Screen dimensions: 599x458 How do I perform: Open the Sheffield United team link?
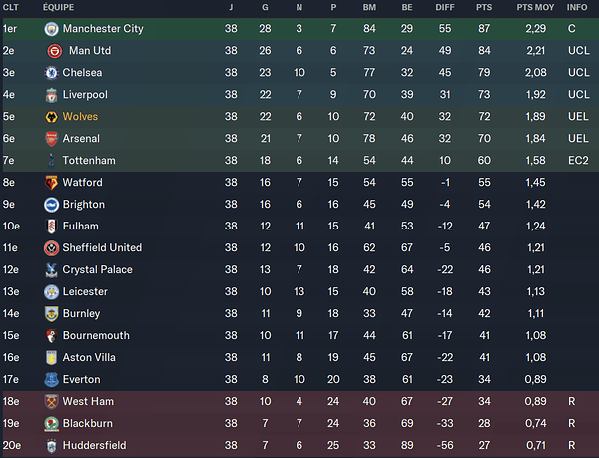(x=102, y=248)
